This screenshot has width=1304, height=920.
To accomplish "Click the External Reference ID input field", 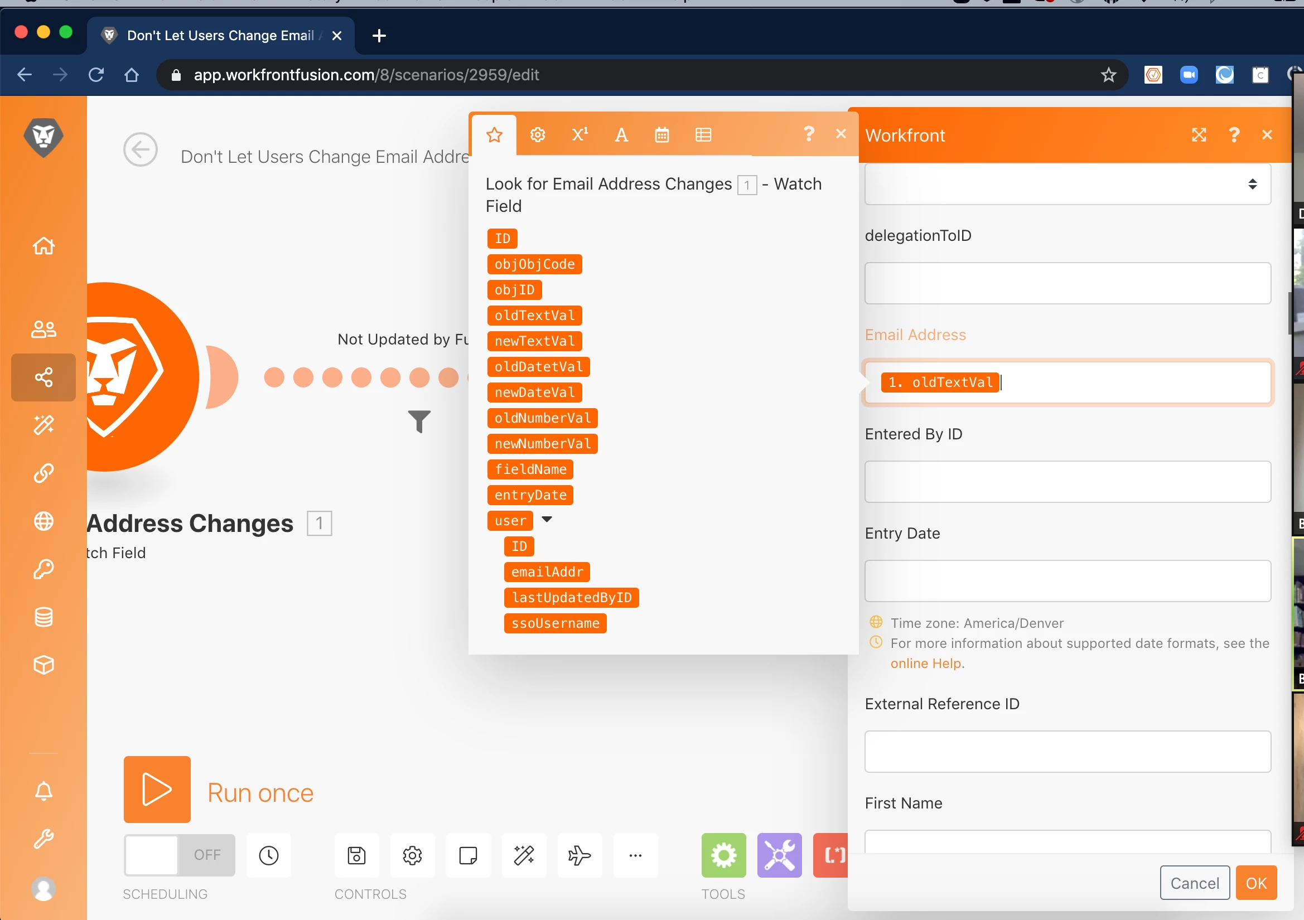I will 1068,752.
